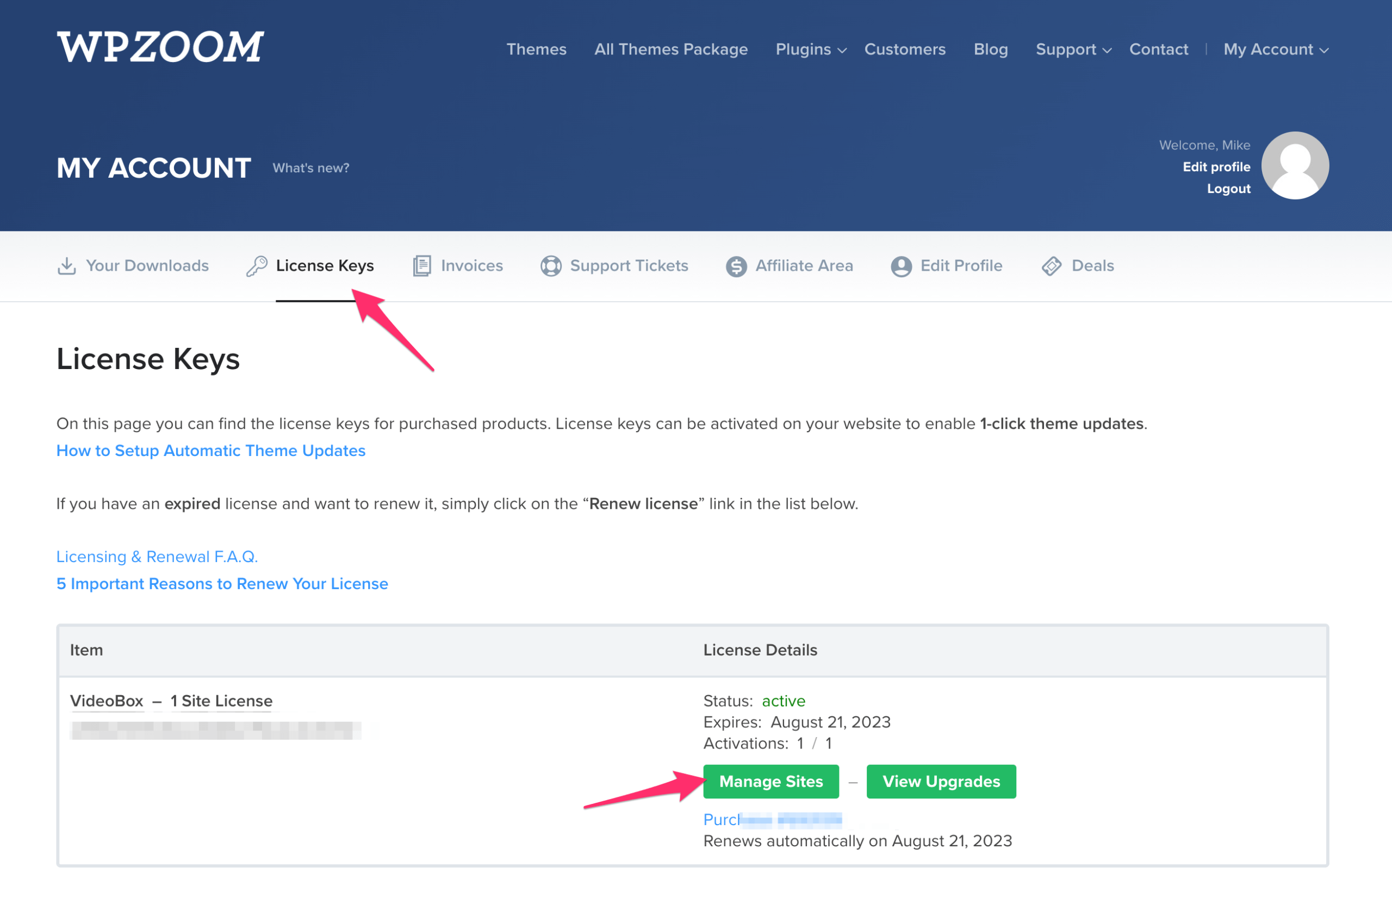Click the Manage Sites button
The height and width of the screenshot is (911, 1392).
coord(771,782)
